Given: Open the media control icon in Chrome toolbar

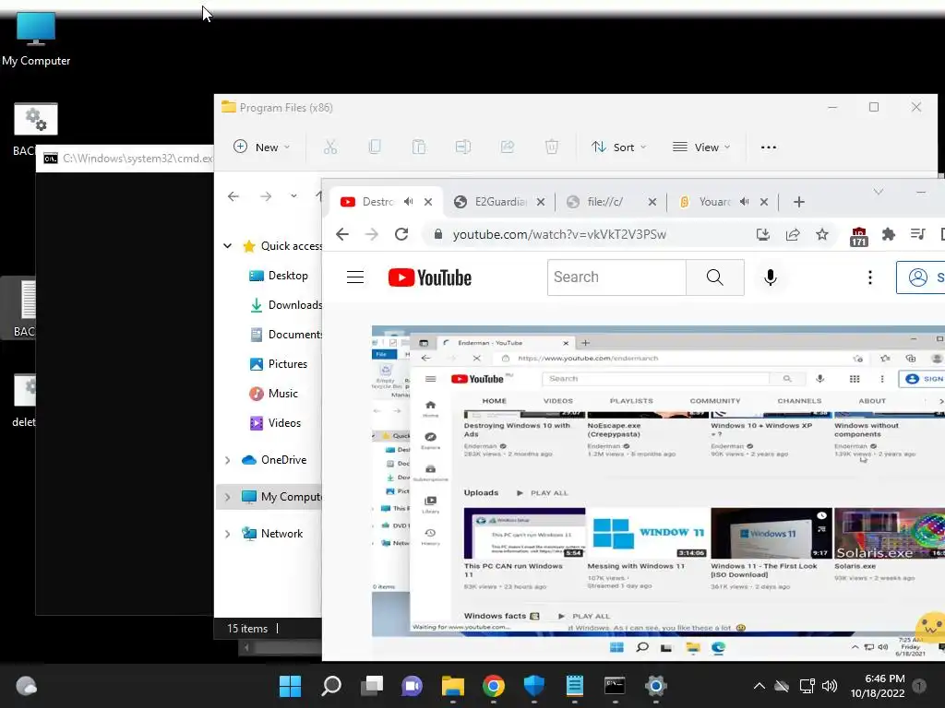Looking at the screenshot, I should pos(918,234).
